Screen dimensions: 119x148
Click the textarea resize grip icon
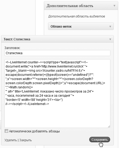pyautogui.click(x=109, y=126)
